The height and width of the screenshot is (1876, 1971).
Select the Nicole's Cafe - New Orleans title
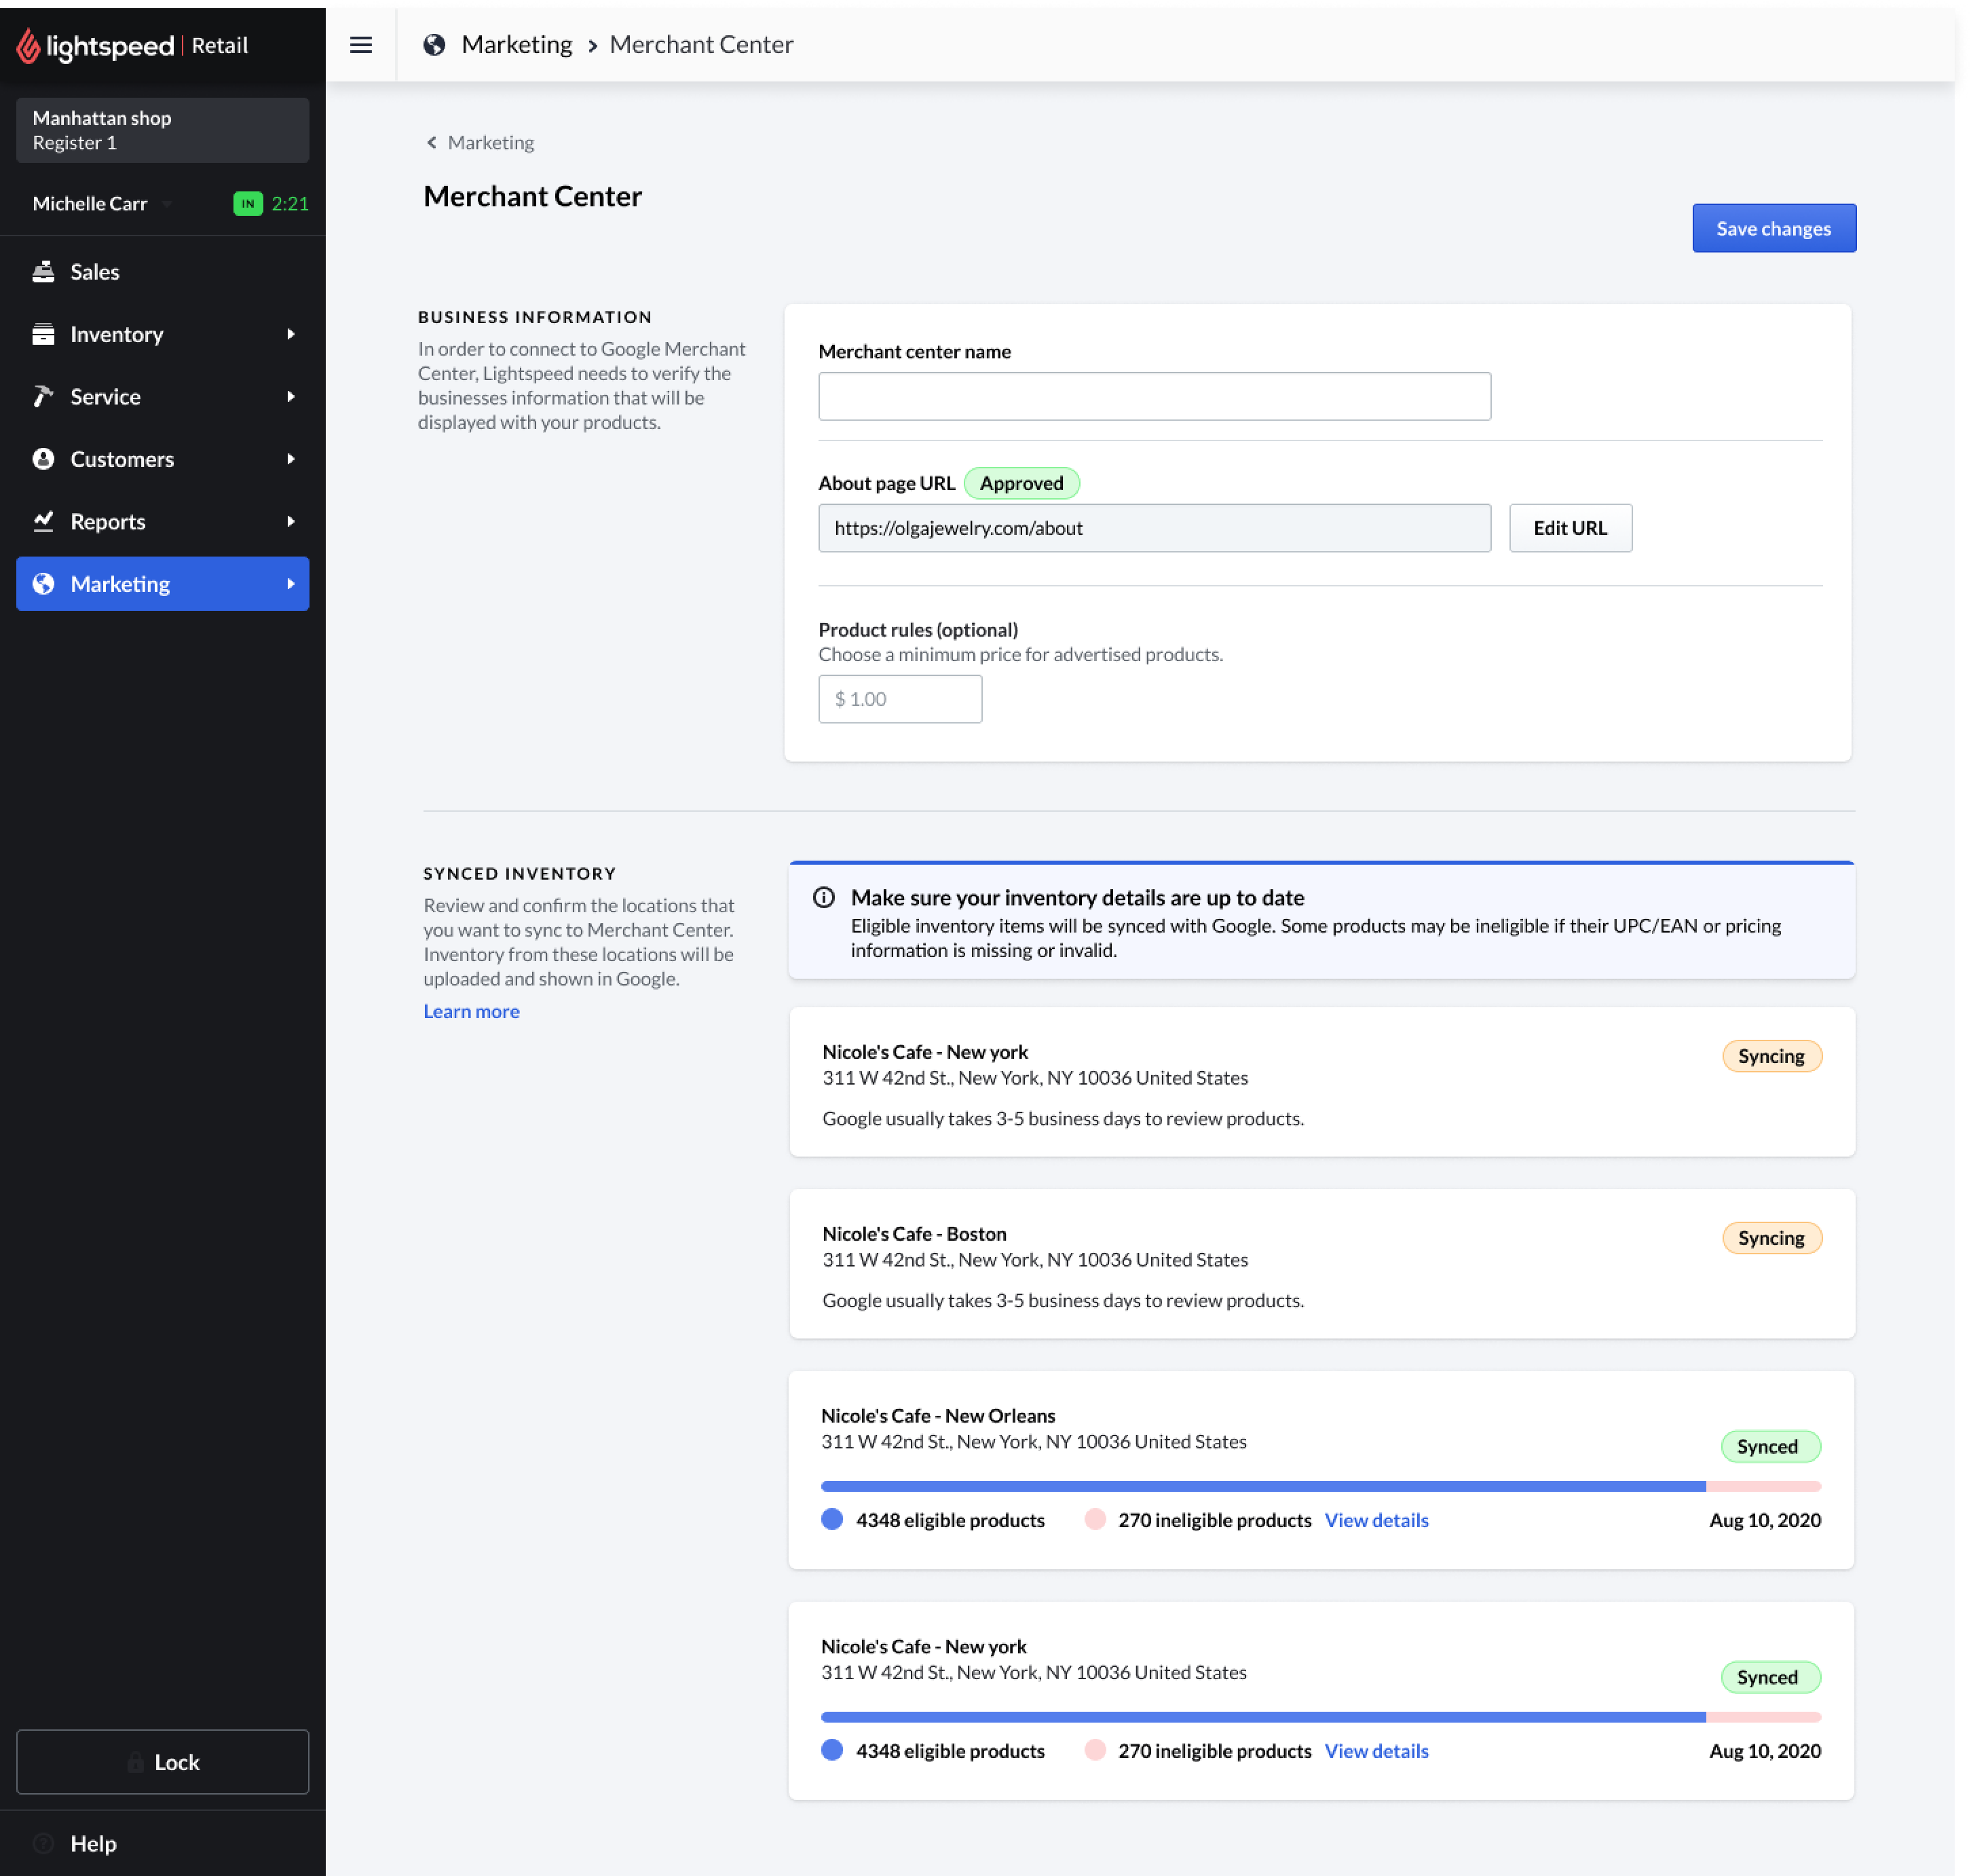click(938, 1416)
